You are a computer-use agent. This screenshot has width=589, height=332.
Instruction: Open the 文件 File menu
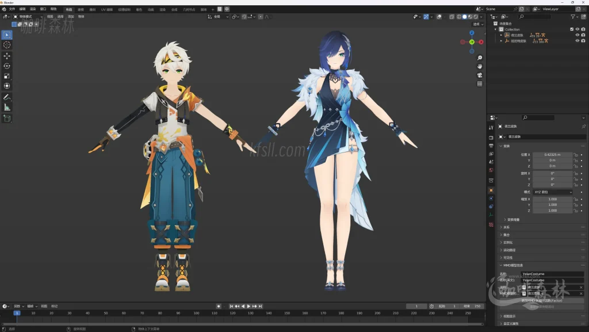point(12,9)
